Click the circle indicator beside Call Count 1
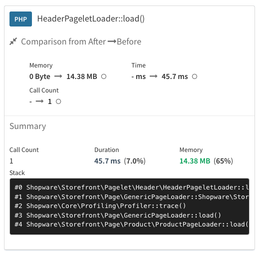The height and width of the screenshot is (255, 261). pos(58,101)
